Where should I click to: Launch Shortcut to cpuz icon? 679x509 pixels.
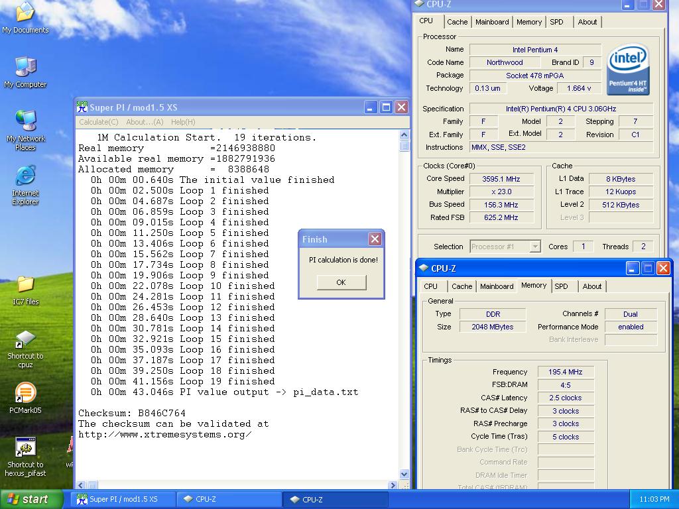[25, 349]
